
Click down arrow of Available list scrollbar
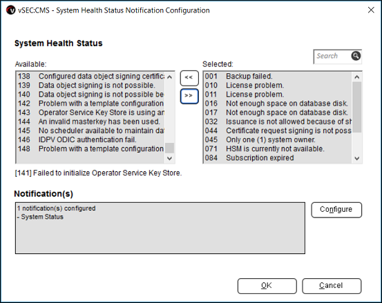point(169,159)
